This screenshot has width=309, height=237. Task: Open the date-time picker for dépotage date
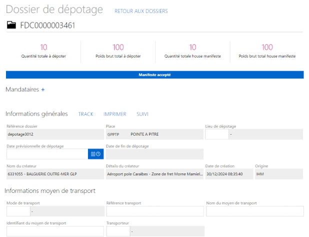pyautogui.click(x=95, y=154)
